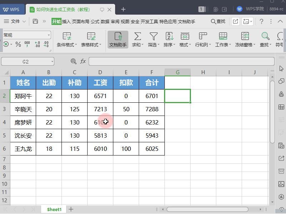Click the 排序 sort icon

tap(169, 36)
